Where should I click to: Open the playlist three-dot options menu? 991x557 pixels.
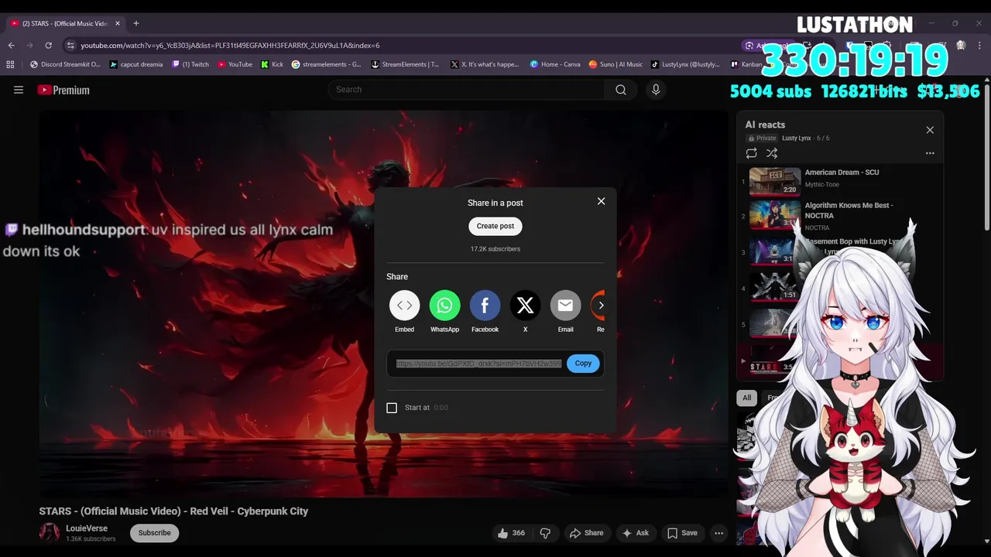tap(930, 153)
